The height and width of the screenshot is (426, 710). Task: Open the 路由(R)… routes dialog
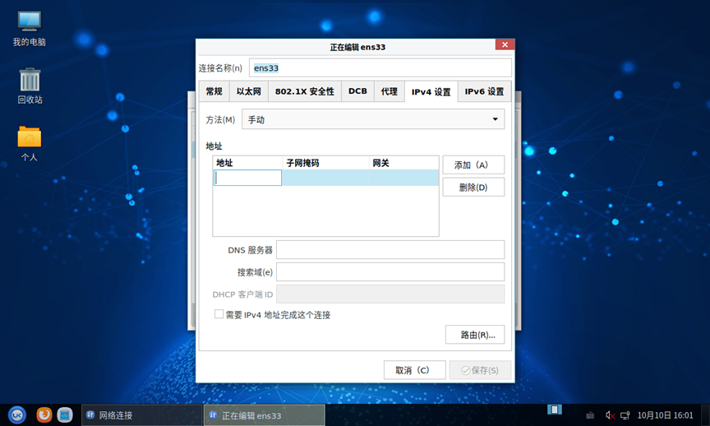[474, 335]
